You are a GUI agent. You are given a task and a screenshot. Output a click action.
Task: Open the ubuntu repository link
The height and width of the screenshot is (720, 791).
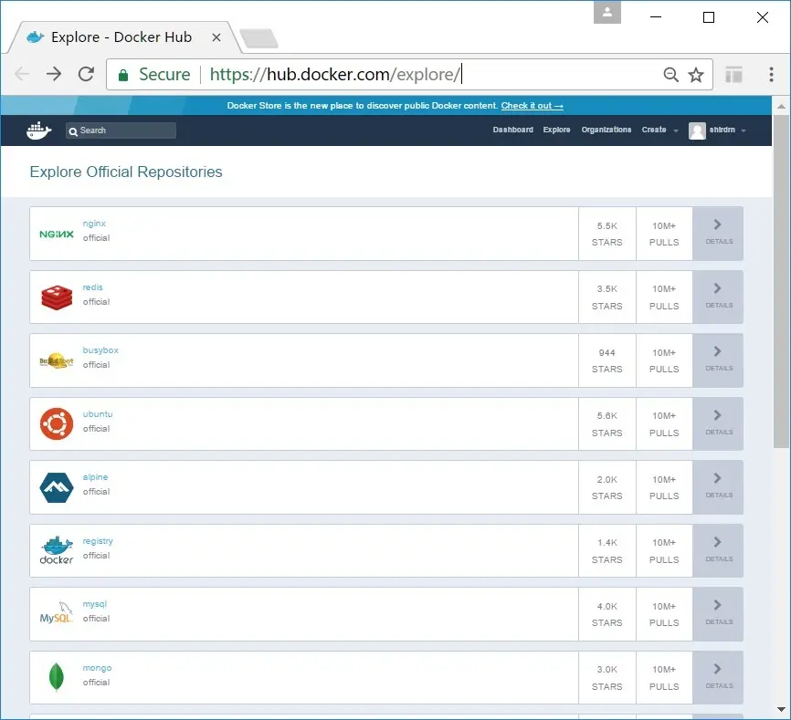(x=98, y=414)
